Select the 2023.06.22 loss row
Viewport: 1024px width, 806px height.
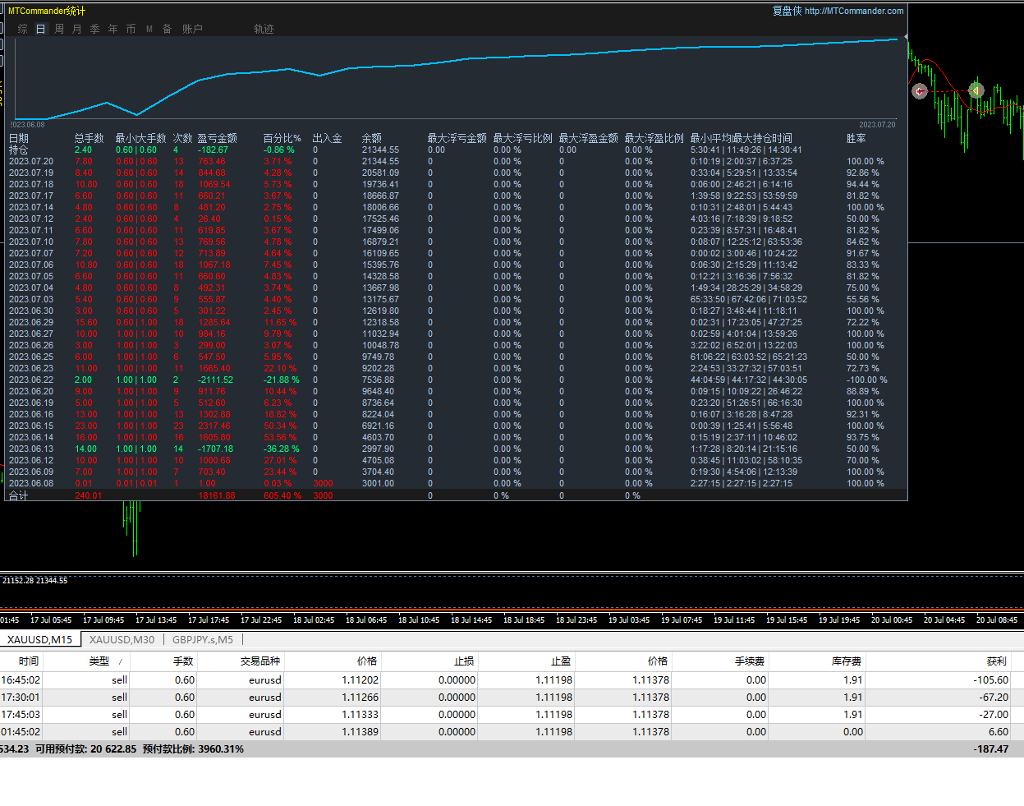coord(31,380)
